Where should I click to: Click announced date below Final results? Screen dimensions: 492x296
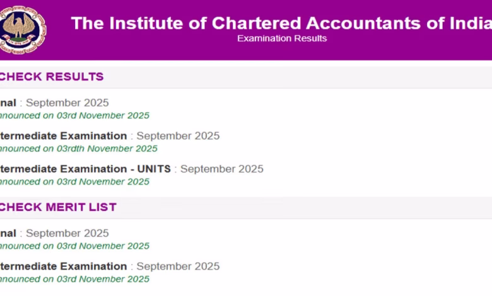74,115
